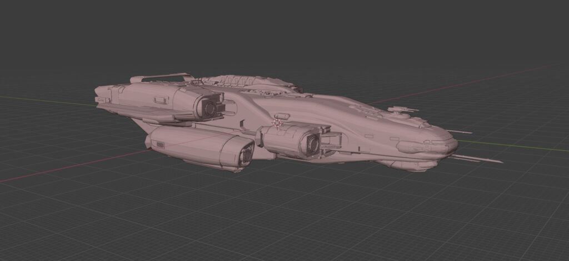The width and height of the screenshot is (569, 261).
Task: Select the upper rear engine thruster
Action: [x=209, y=106]
